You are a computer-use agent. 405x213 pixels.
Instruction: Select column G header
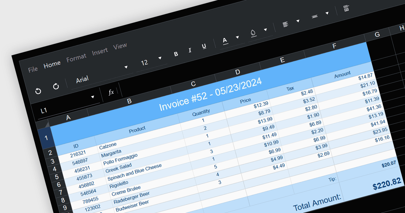click(x=377, y=34)
